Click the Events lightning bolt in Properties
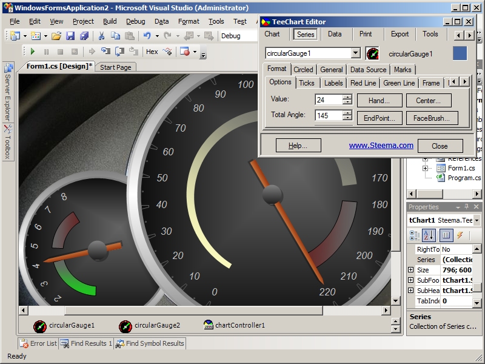Screen dimensions: 485x364 460,235
